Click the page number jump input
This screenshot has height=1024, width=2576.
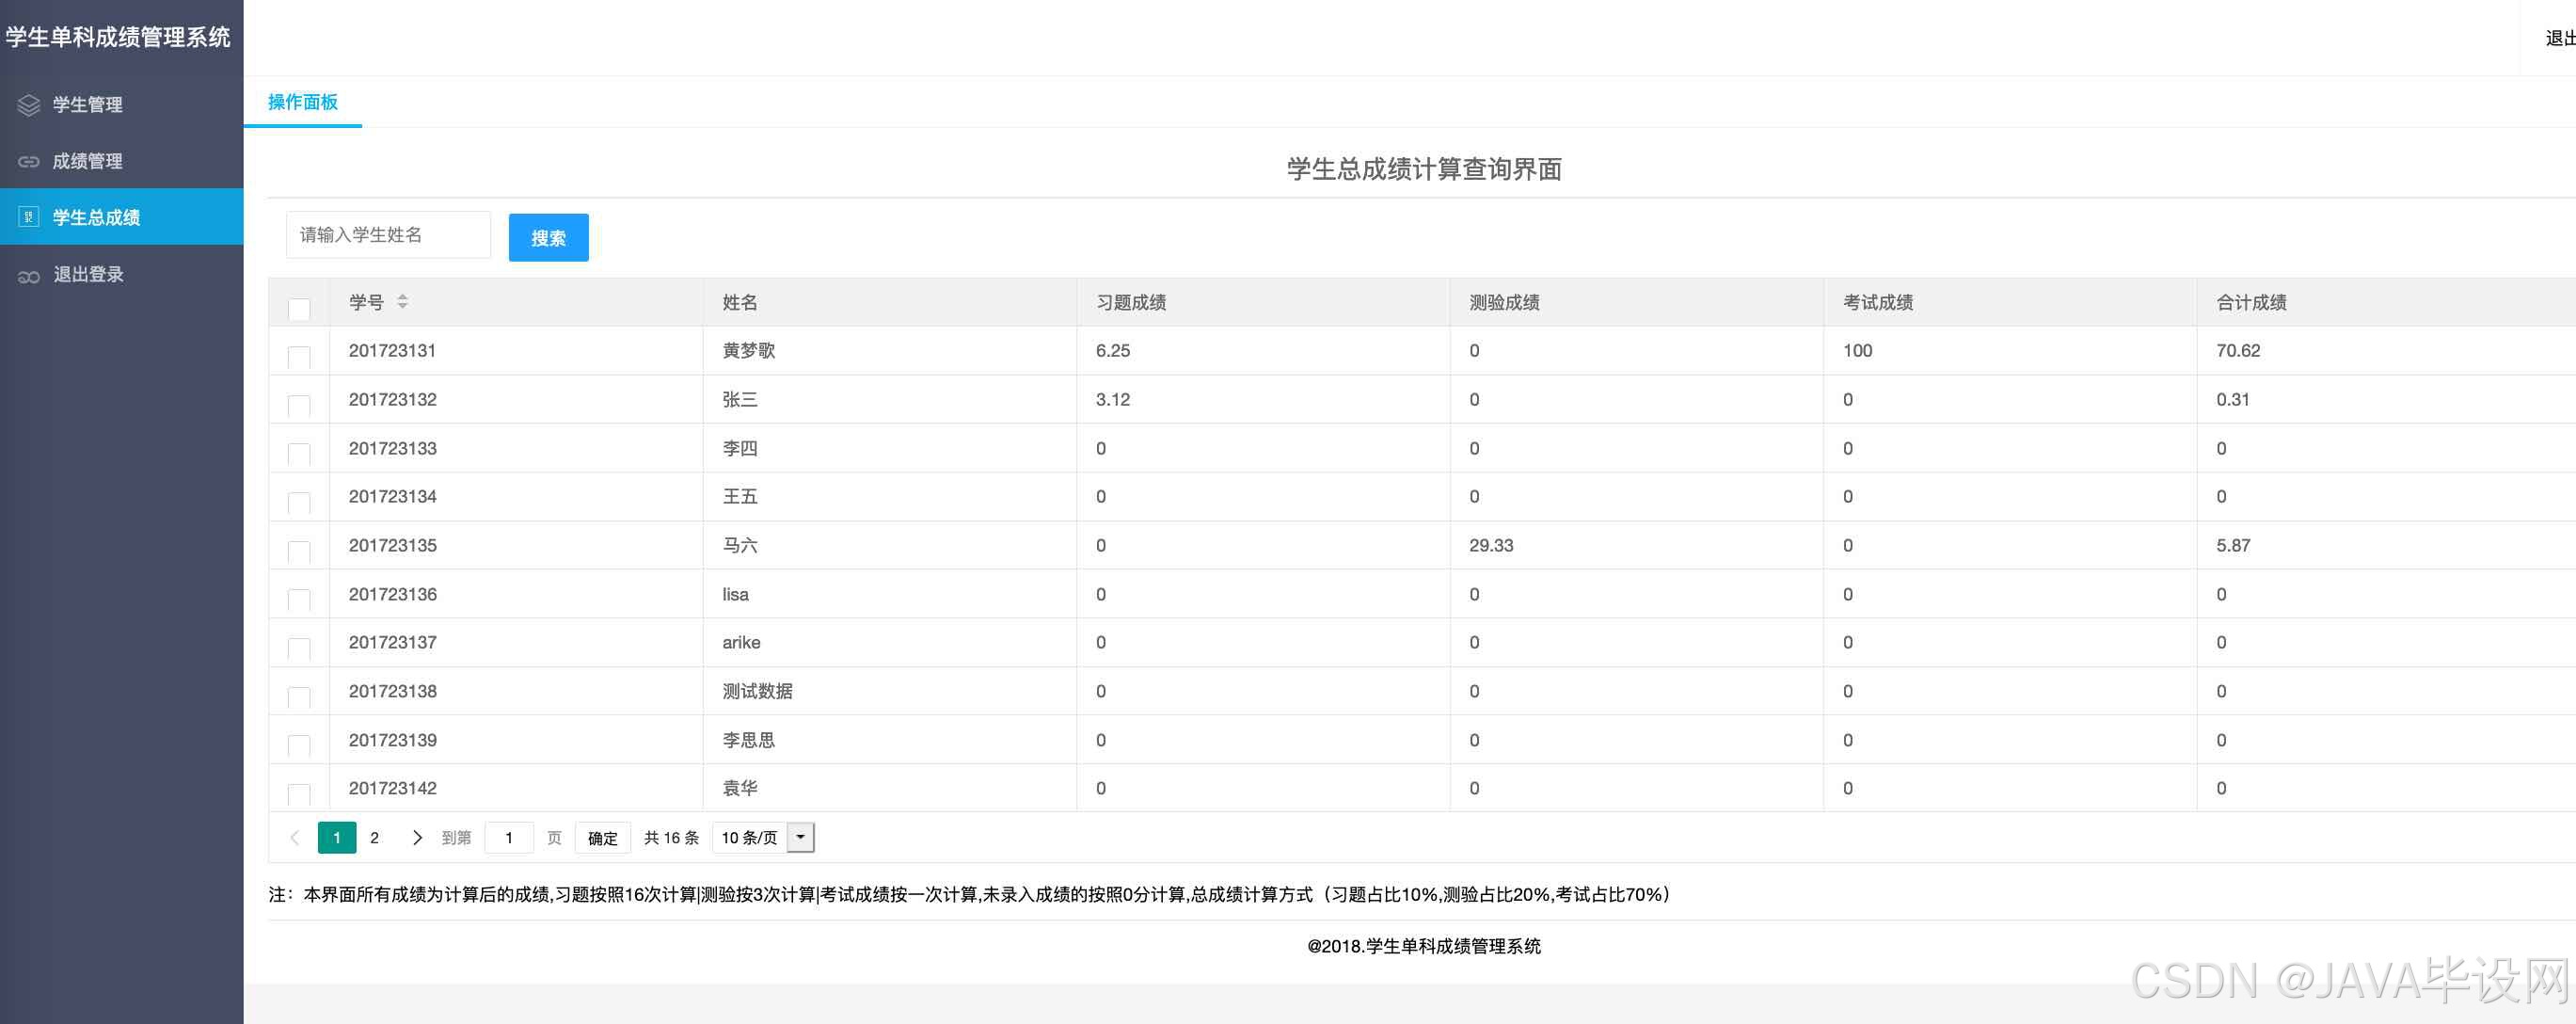508,838
